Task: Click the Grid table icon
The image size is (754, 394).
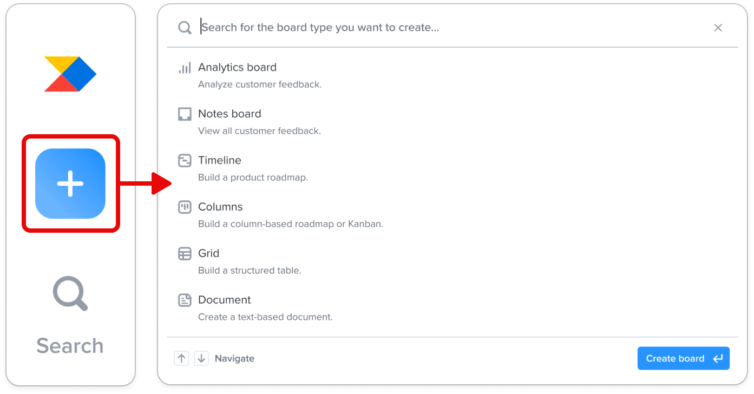Action: [x=185, y=254]
